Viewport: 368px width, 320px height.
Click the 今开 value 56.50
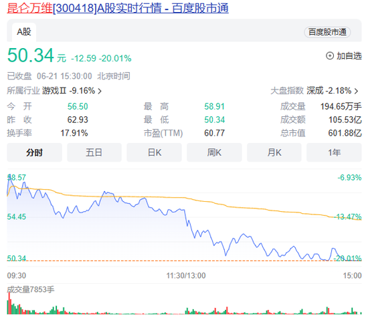[x=78, y=106]
